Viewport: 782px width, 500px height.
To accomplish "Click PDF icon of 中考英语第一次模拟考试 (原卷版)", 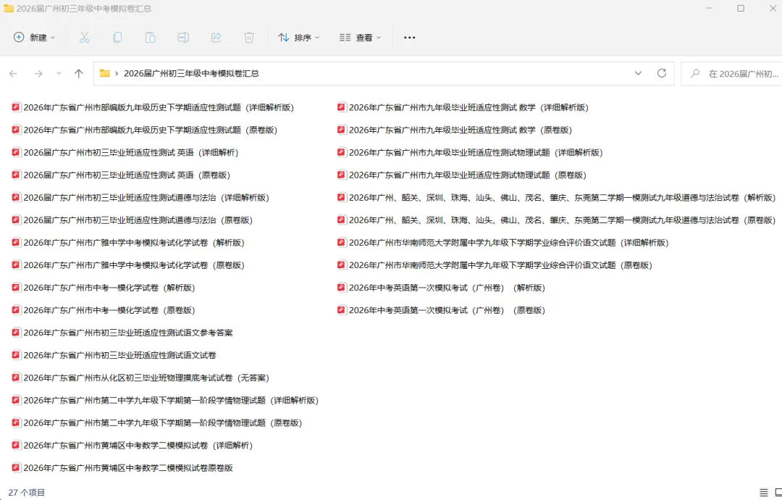I will coord(342,310).
